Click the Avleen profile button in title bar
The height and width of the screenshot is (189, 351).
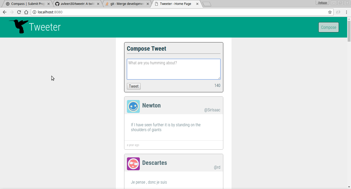pos(322,3)
